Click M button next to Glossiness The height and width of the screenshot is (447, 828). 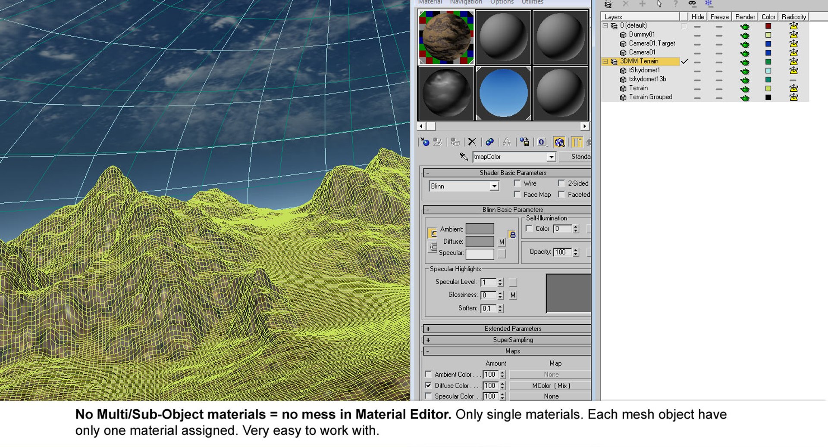513,295
